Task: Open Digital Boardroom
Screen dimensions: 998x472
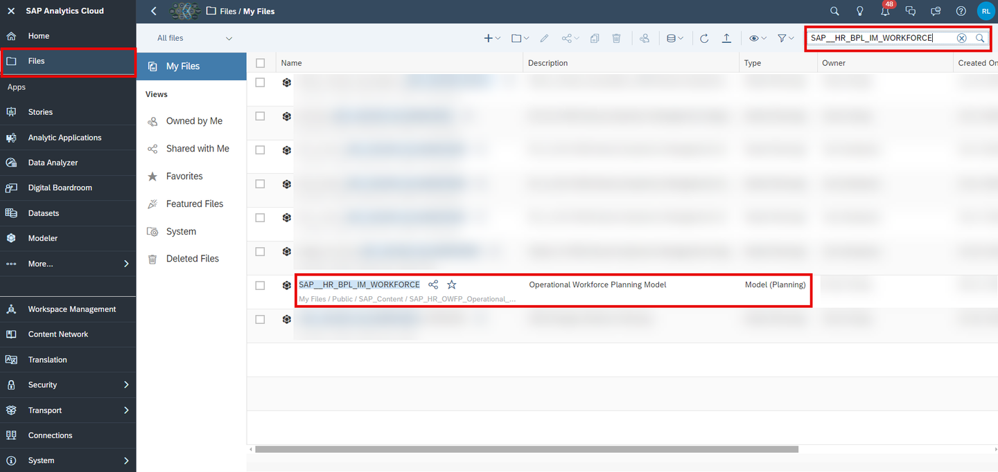Action: click(x=68, y=188)
